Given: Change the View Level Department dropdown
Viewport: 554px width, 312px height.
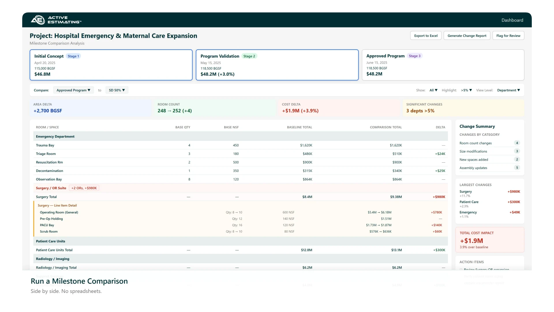Looking at the screenshot, I should [x=508, y=90].
